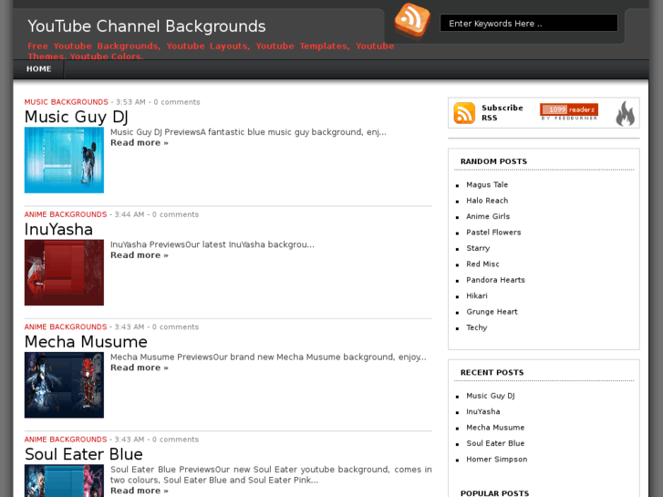663x497 pixels.
Task: Click the Soul Eater Blue thumbnail image
Action: pyautogui.click(x=64, y=481)
